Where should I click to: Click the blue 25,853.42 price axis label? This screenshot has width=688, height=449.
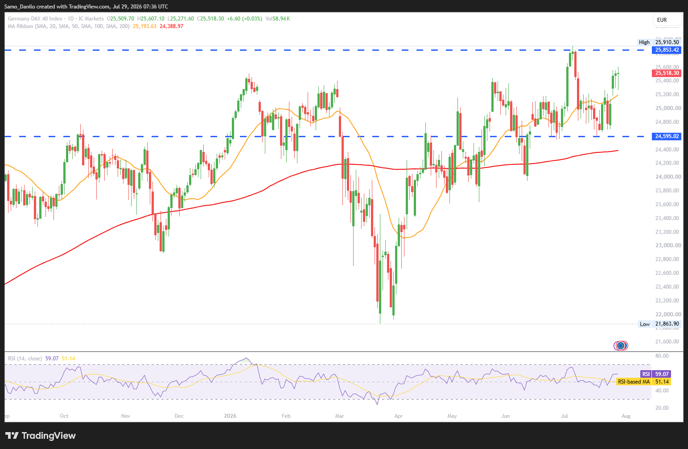667,50
